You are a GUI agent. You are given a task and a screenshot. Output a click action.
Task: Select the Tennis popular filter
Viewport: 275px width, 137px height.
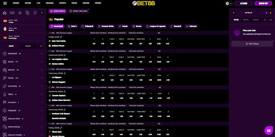123,26
